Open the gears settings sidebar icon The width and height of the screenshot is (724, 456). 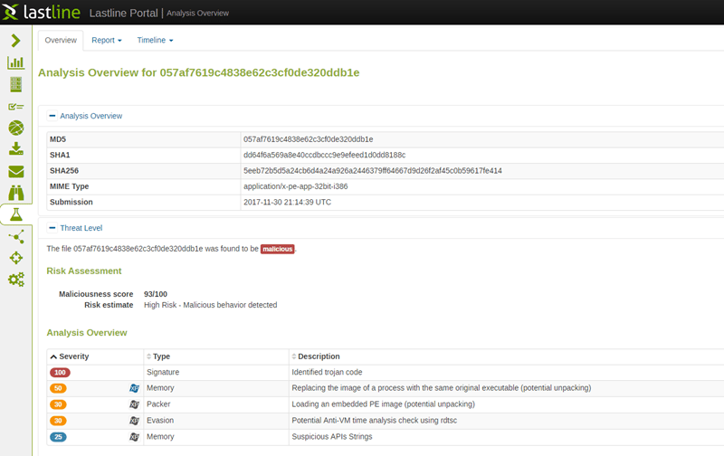click(15, 280)
